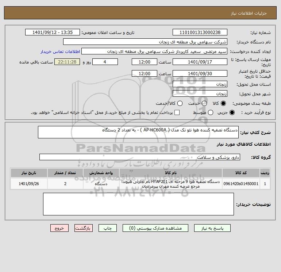281x272 pixels.
Task: Toggle the اسناد خزانه اسلامی payment checkbox
Action: 177,112
